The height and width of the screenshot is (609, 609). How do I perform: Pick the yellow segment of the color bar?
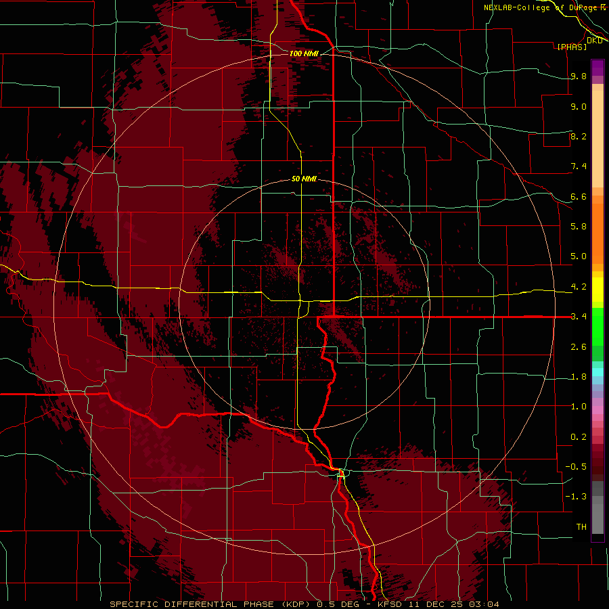(597, 290)
